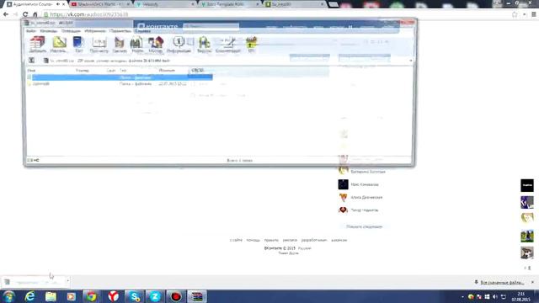Open the Операции menu in WinRAR
539x303 pixels.
pyautogui.click(x=71, y=31)
